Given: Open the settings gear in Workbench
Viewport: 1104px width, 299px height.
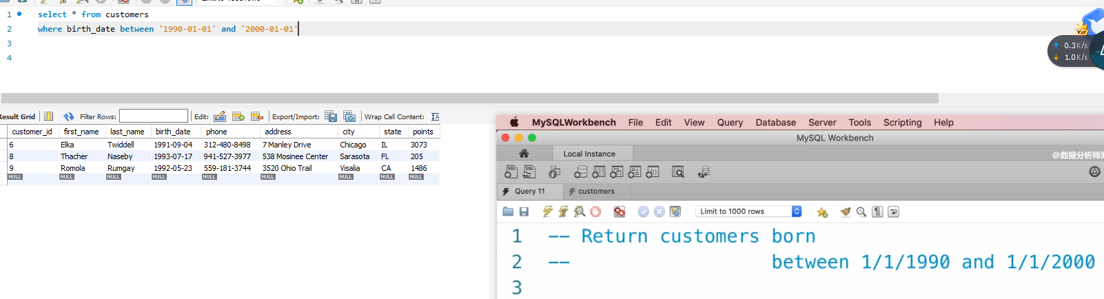Looking at the screenshot, I should point(1094,172).
